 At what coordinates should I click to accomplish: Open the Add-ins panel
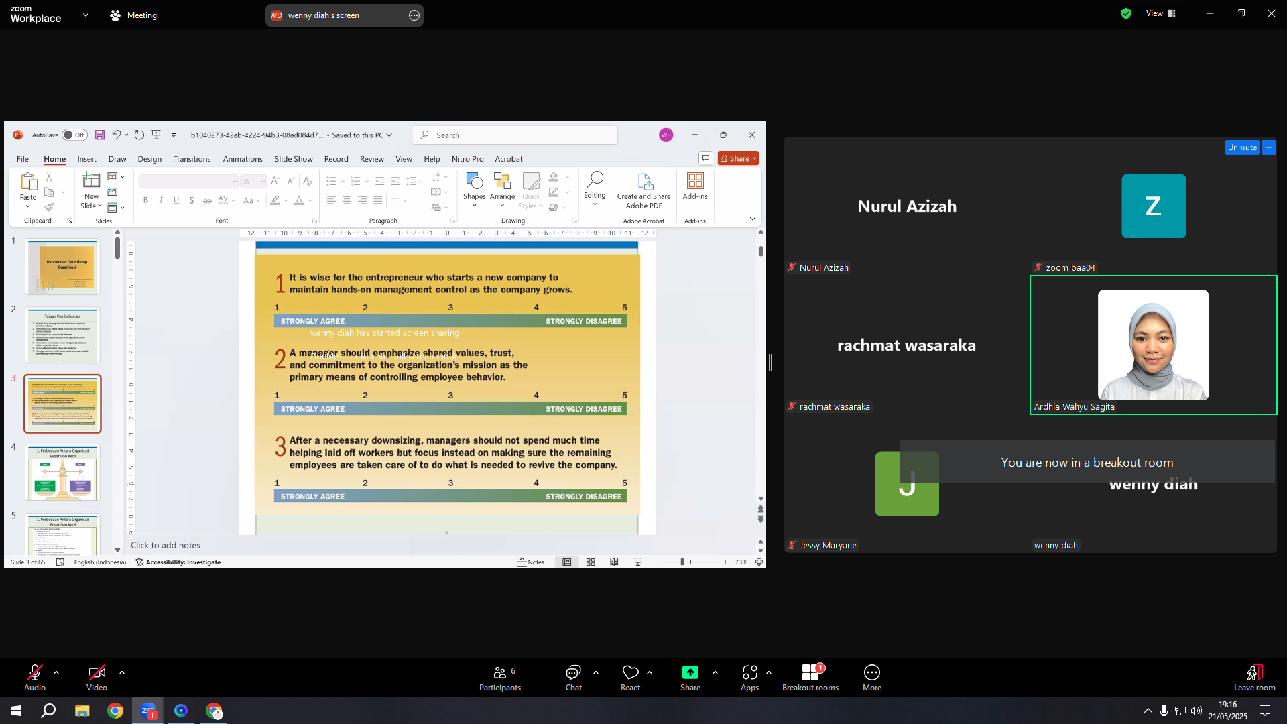(695, 186)
